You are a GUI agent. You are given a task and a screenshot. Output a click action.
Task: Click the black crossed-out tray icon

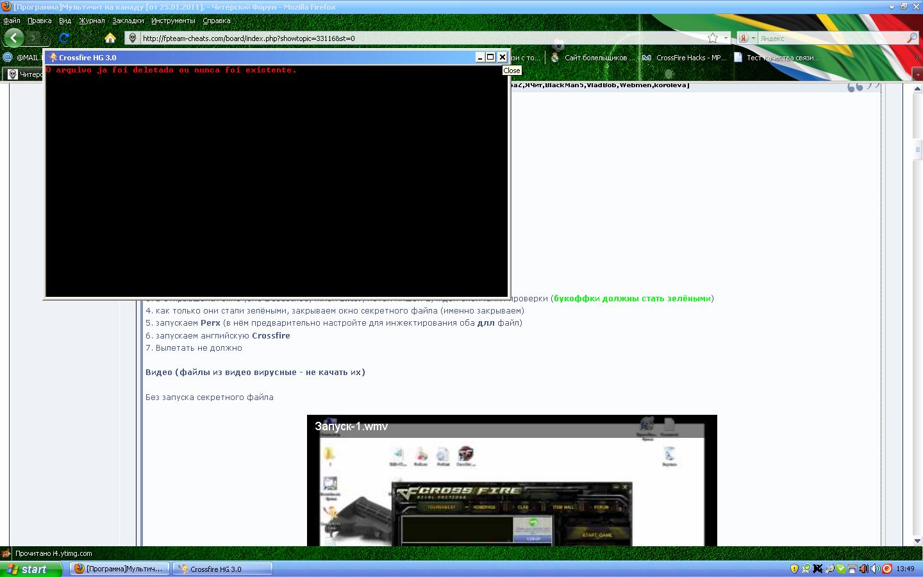click(817, 569)
